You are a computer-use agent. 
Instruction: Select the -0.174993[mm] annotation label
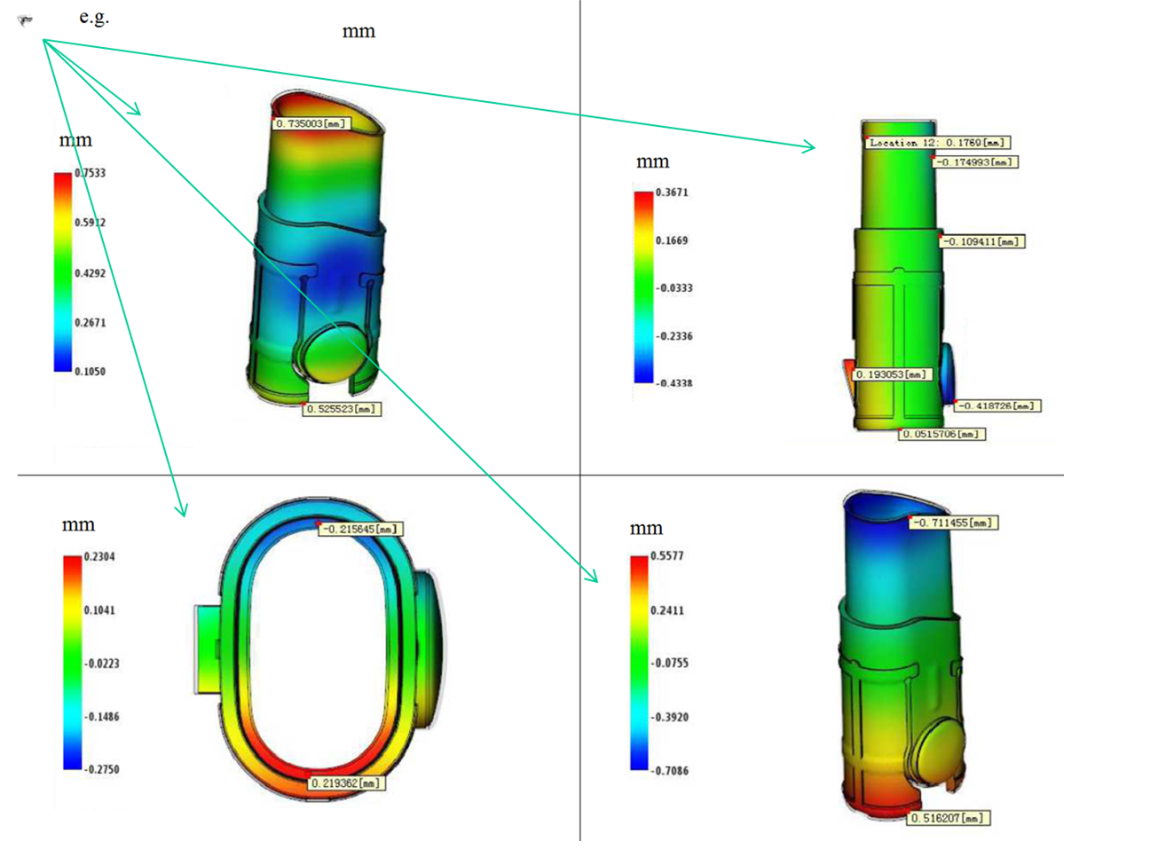[974, 162]
